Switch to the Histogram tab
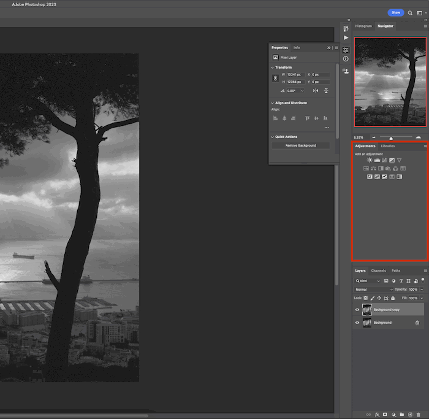 pyautogui.click(x=363, y=26)
